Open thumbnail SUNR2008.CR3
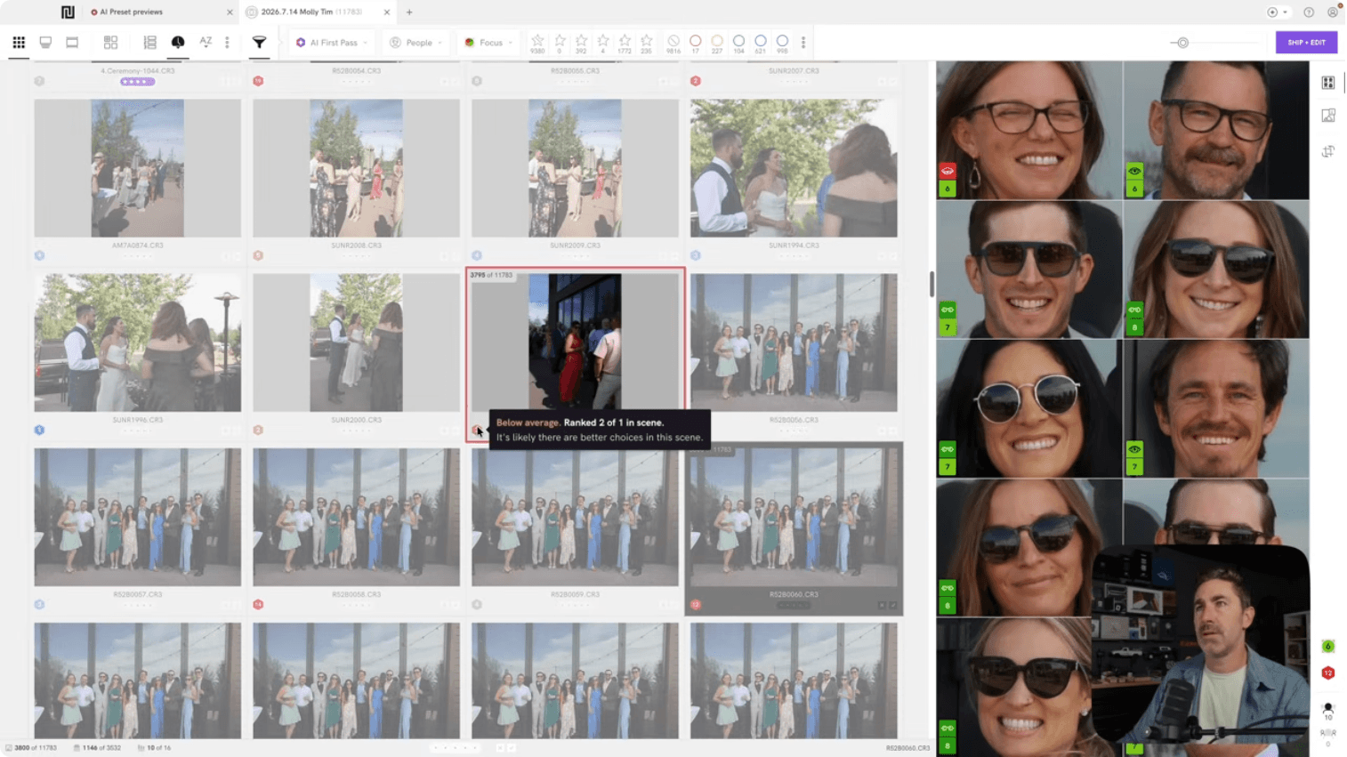The image size is (1347, 757). point(356,168)
